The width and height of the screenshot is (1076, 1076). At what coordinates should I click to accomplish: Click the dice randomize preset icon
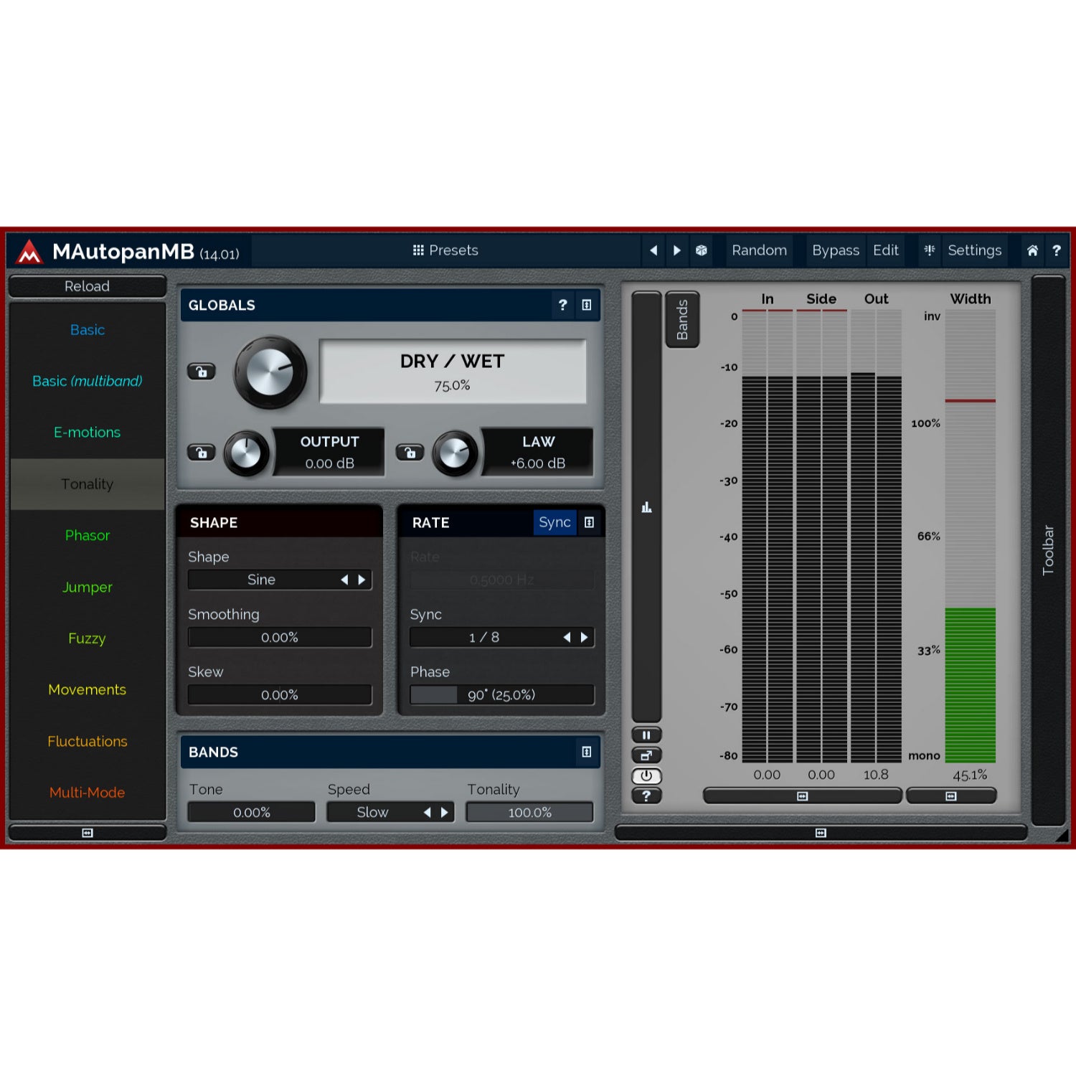pyautogui.click(x=701, y=250)
